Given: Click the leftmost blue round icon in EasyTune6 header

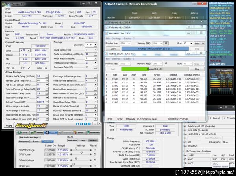Looking at the screenshot, I should pos(77,124).
